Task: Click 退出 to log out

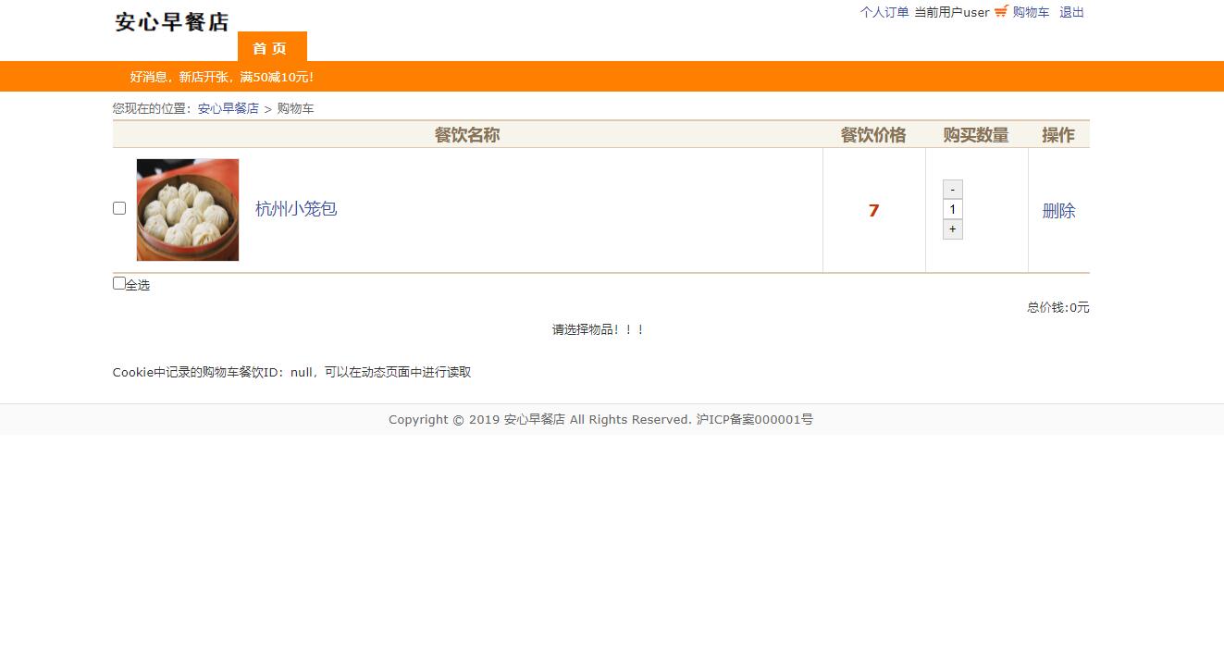Action: pyautogui.click(x=1070, y=12)
